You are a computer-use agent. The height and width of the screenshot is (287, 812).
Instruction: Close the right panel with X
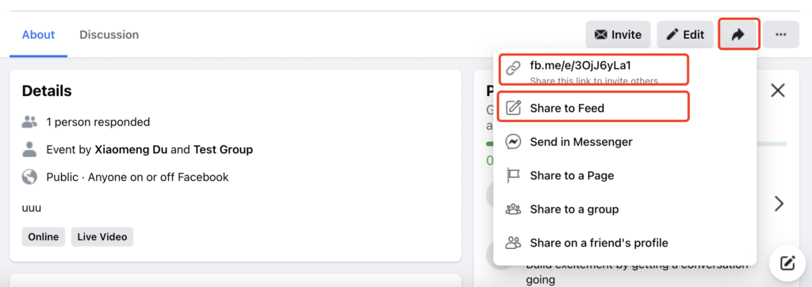click(x=778, y=91)
